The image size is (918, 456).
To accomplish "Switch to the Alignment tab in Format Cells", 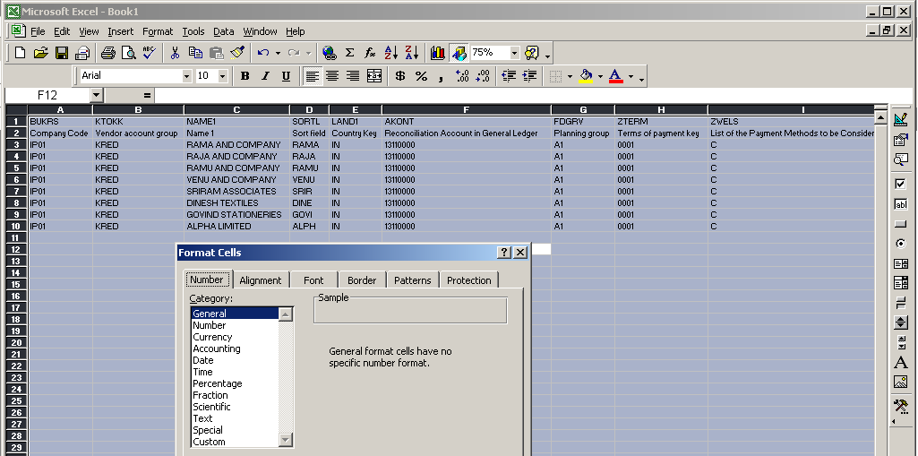I will (261, 280).
